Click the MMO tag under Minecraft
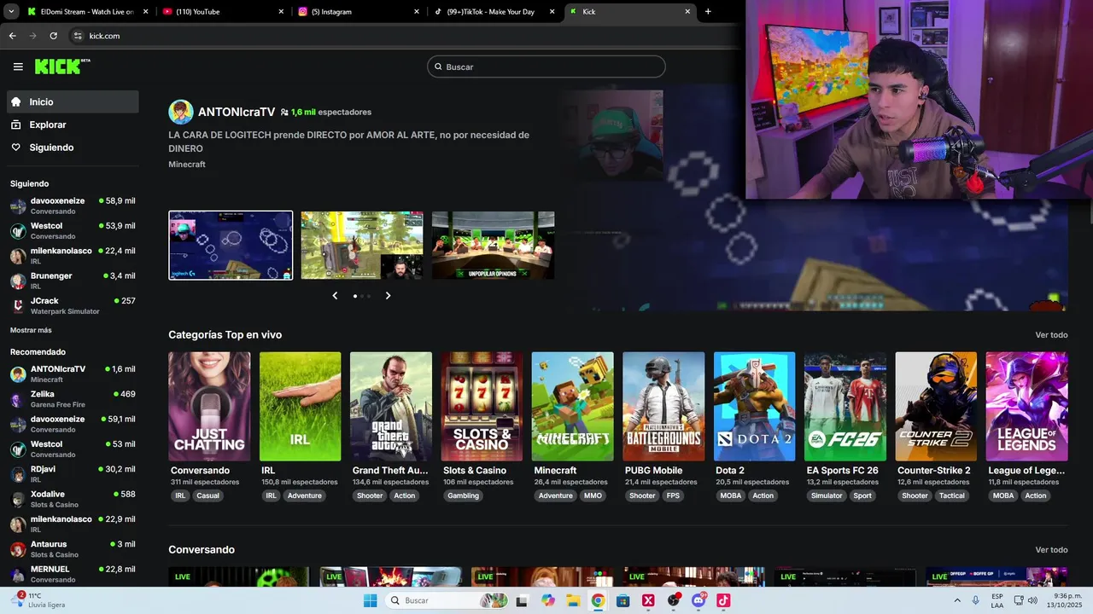 tap(593, 495)
